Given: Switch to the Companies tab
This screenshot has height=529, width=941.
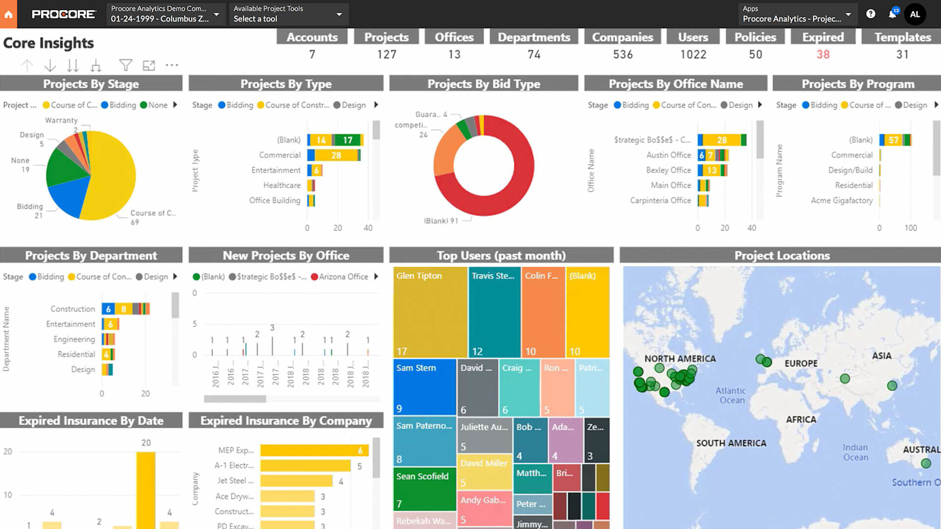Looking at the screenshot, I should [x=622, y=37].
